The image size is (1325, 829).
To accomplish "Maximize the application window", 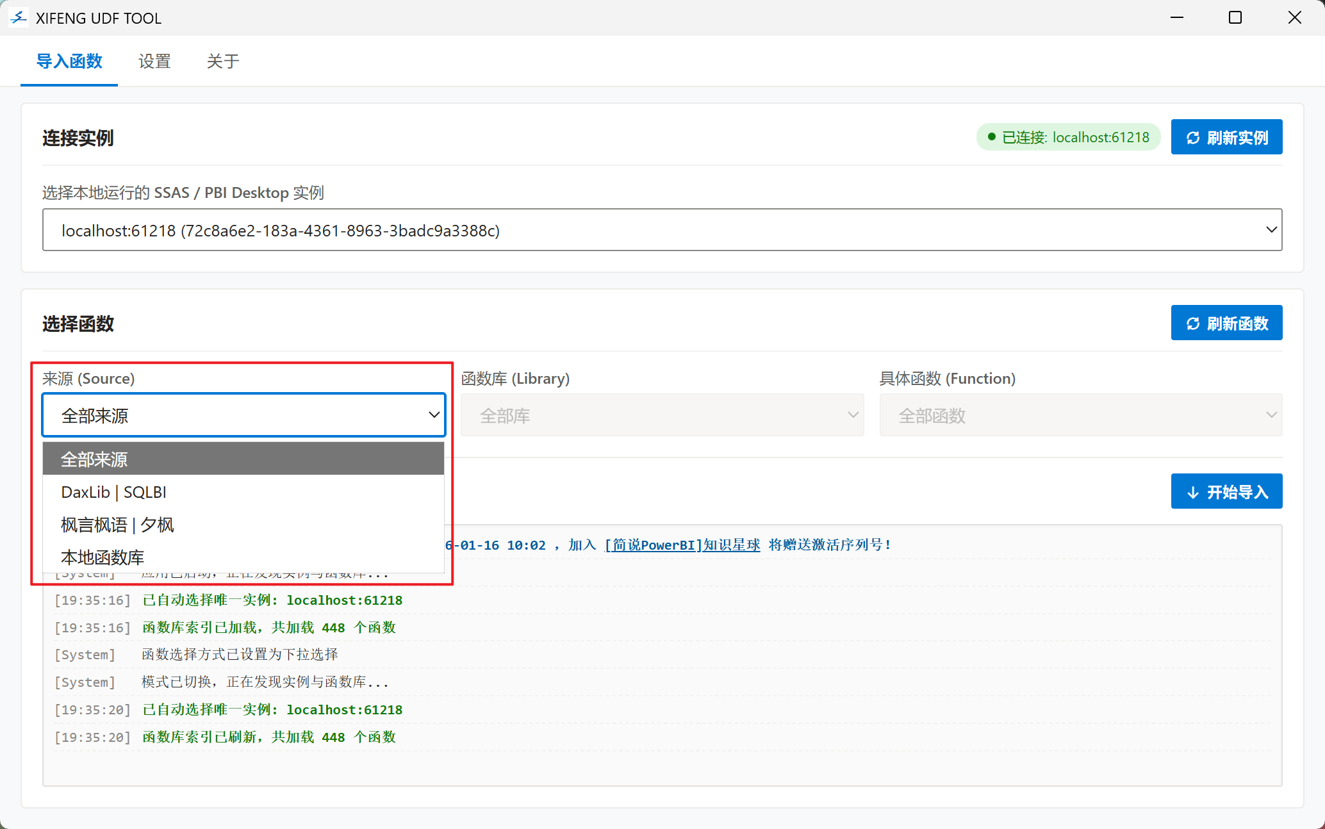I will coord(1235,18).
